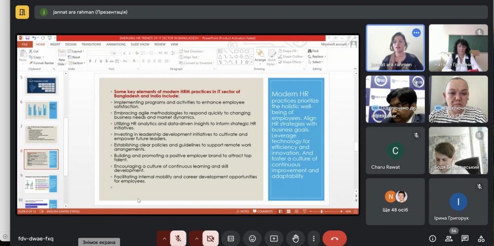Switch to the TRANSITIONS ribbon tab
The image size is (494, 246).
point(91,44)
